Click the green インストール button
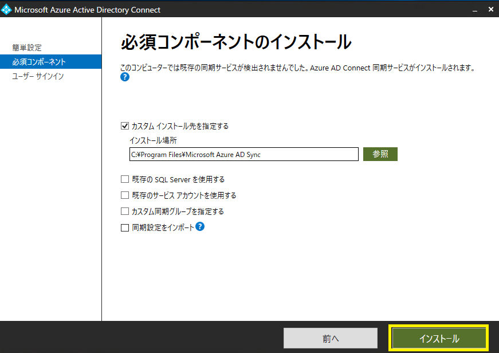The image size is (499, 353). pos(439,338)
